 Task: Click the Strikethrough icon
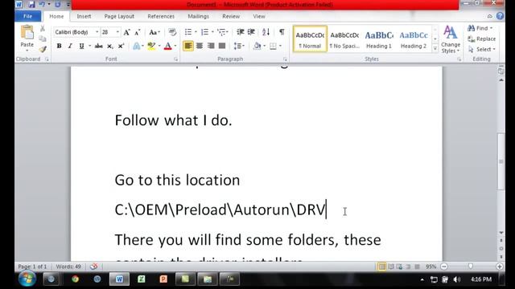(x=98, y=47)
